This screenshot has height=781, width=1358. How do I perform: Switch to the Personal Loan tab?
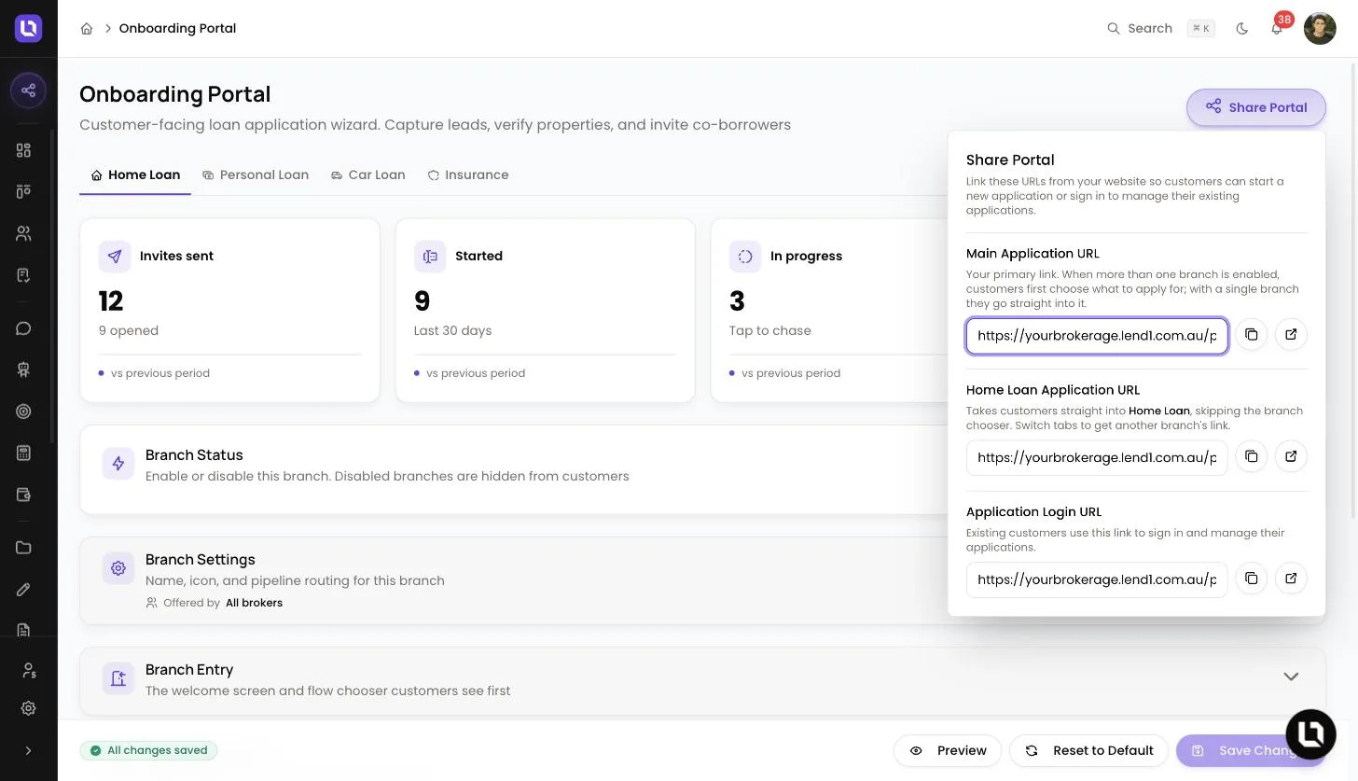[256, 174]
